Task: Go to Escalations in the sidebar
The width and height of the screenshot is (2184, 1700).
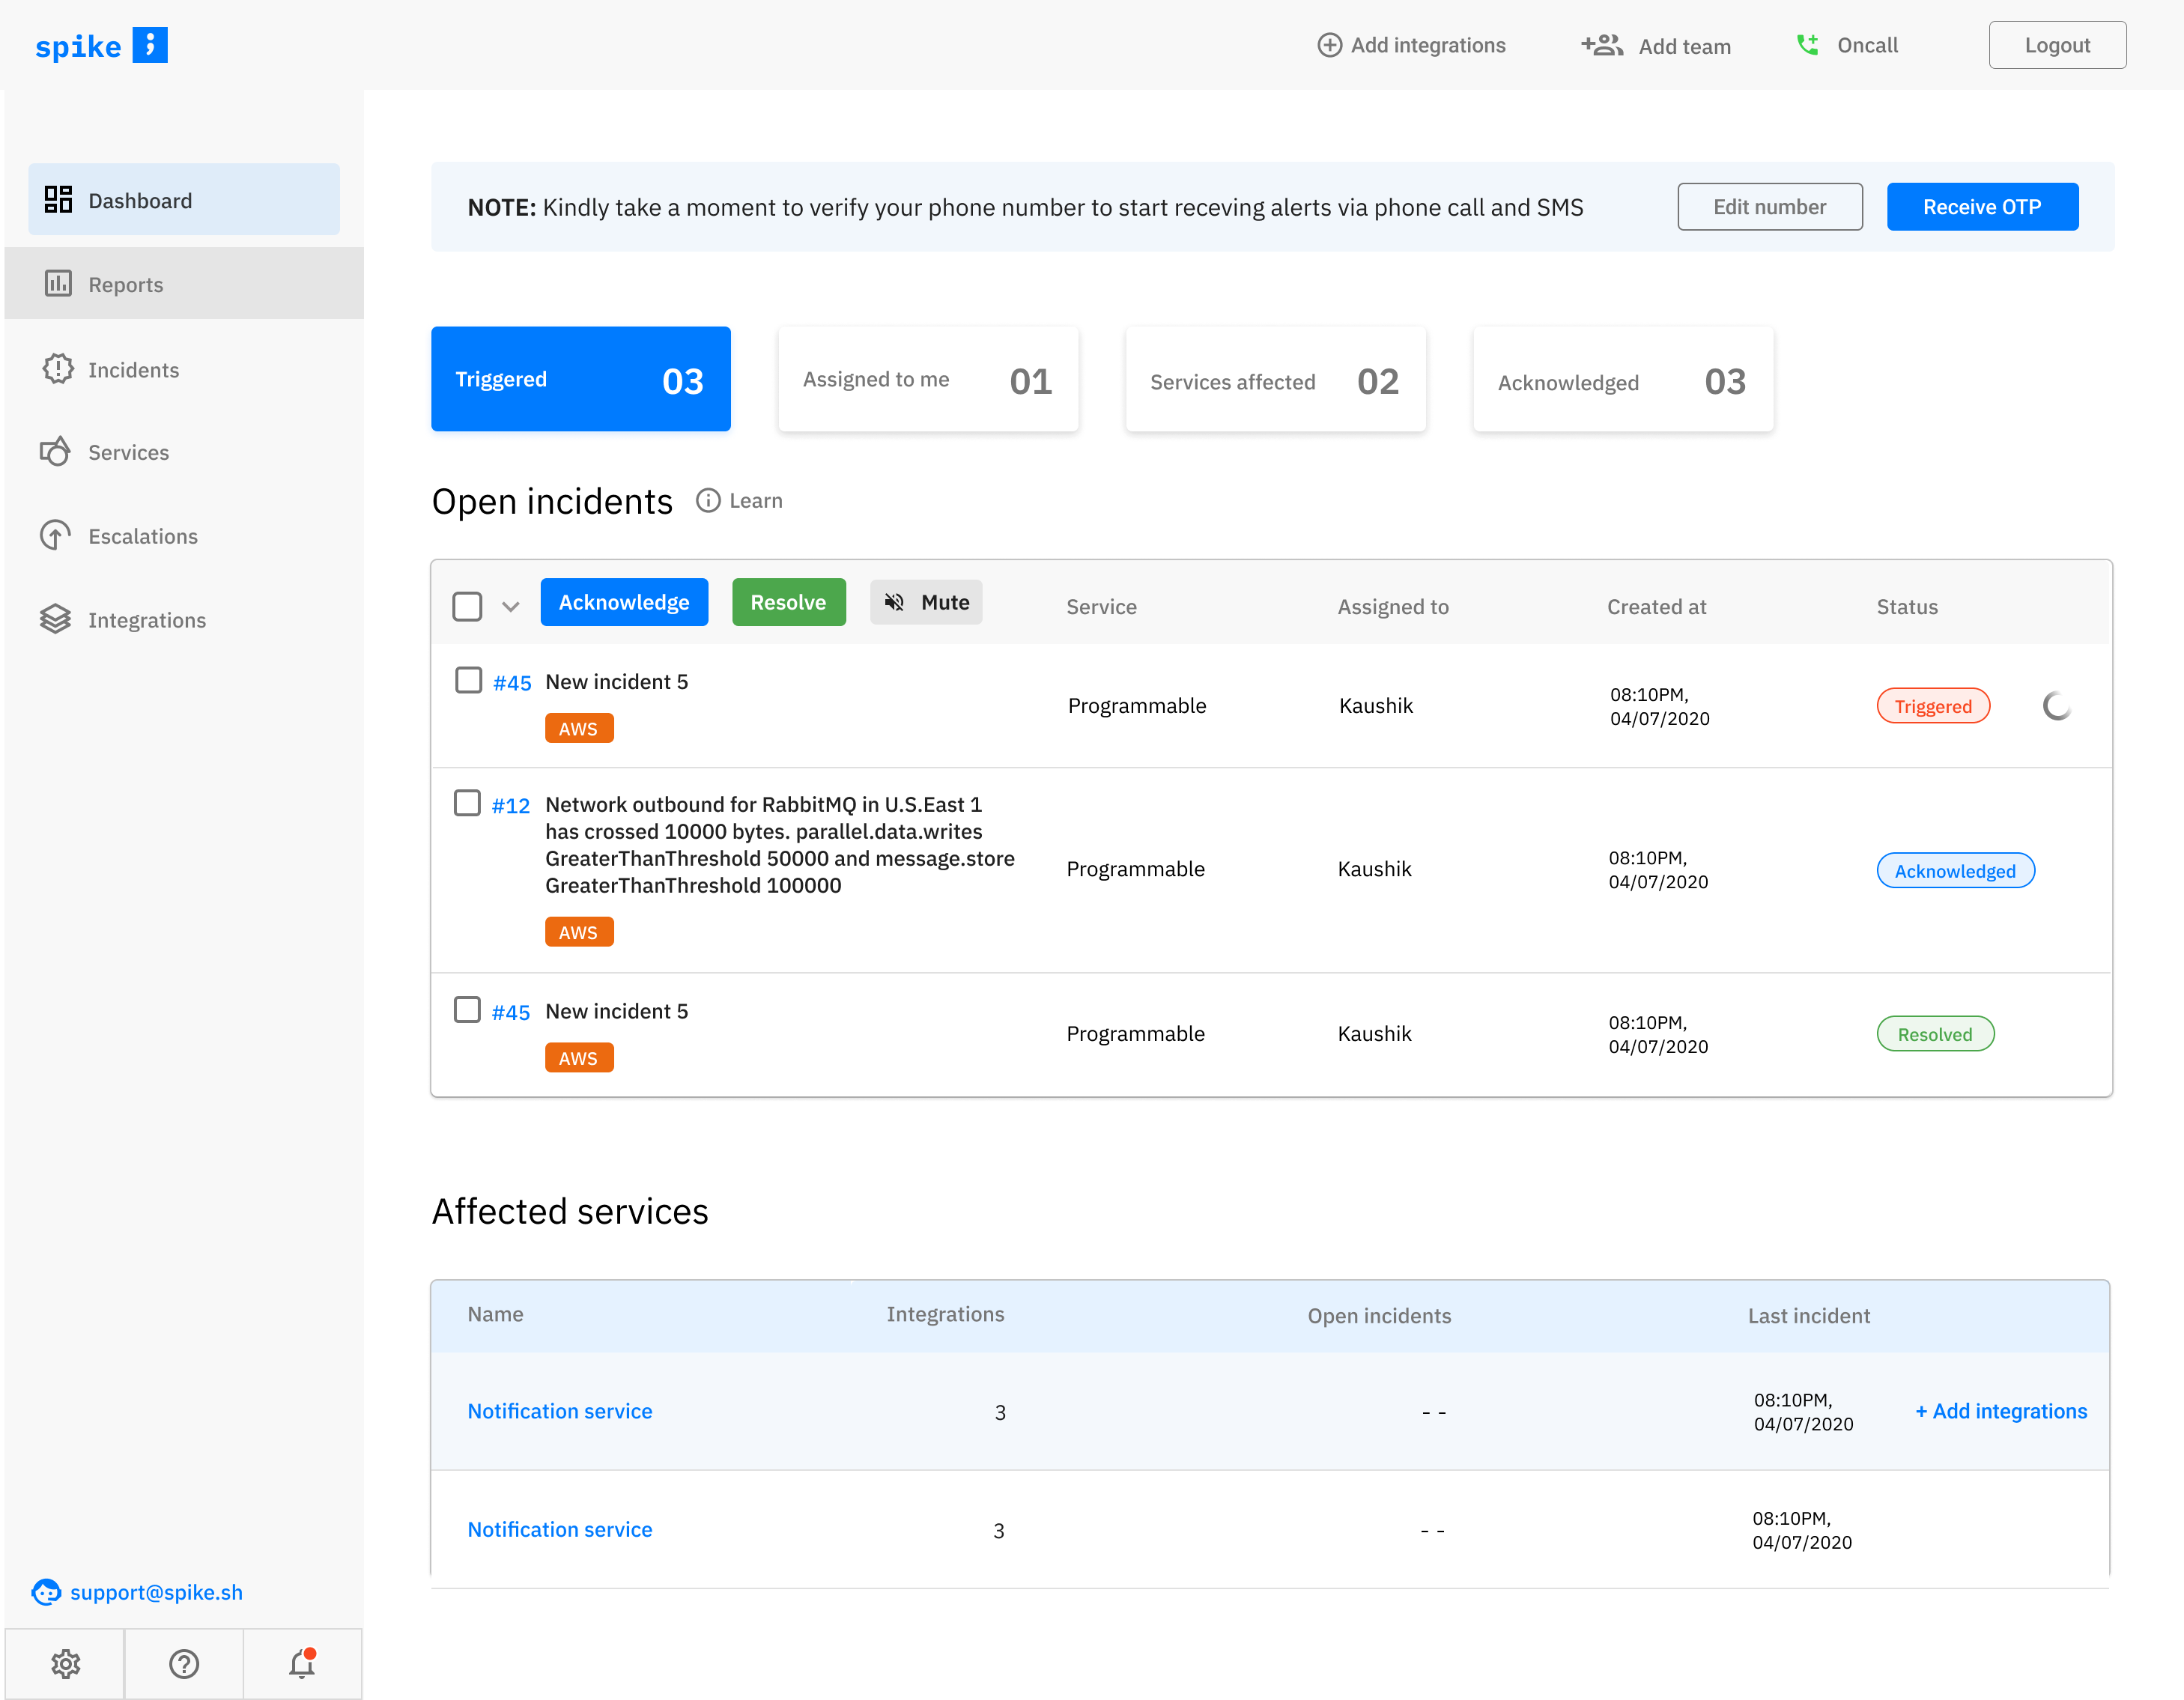Action: (143, 536)
